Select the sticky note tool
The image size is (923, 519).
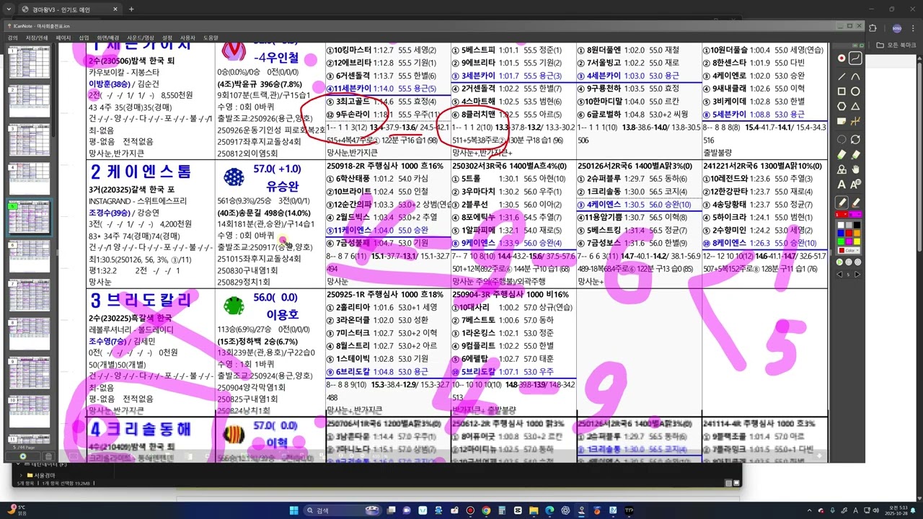(842, 121)
